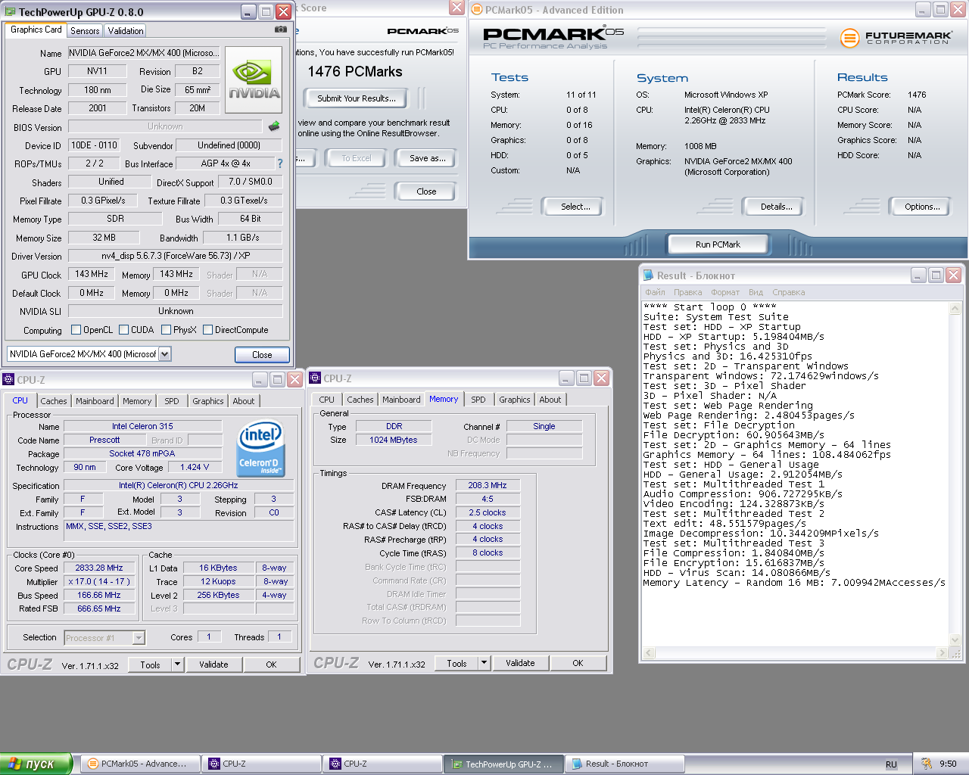
Task: Click Notepad horizontal scrollbar right arrow
Action: tap(942, 652)
